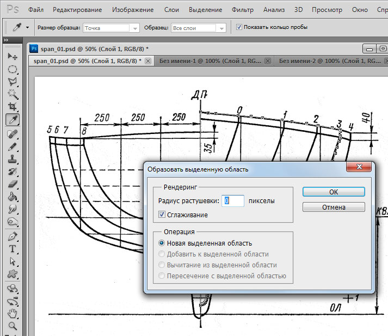Select the Move tool
This screenshot has width=388, height=336.
(12, 57)
